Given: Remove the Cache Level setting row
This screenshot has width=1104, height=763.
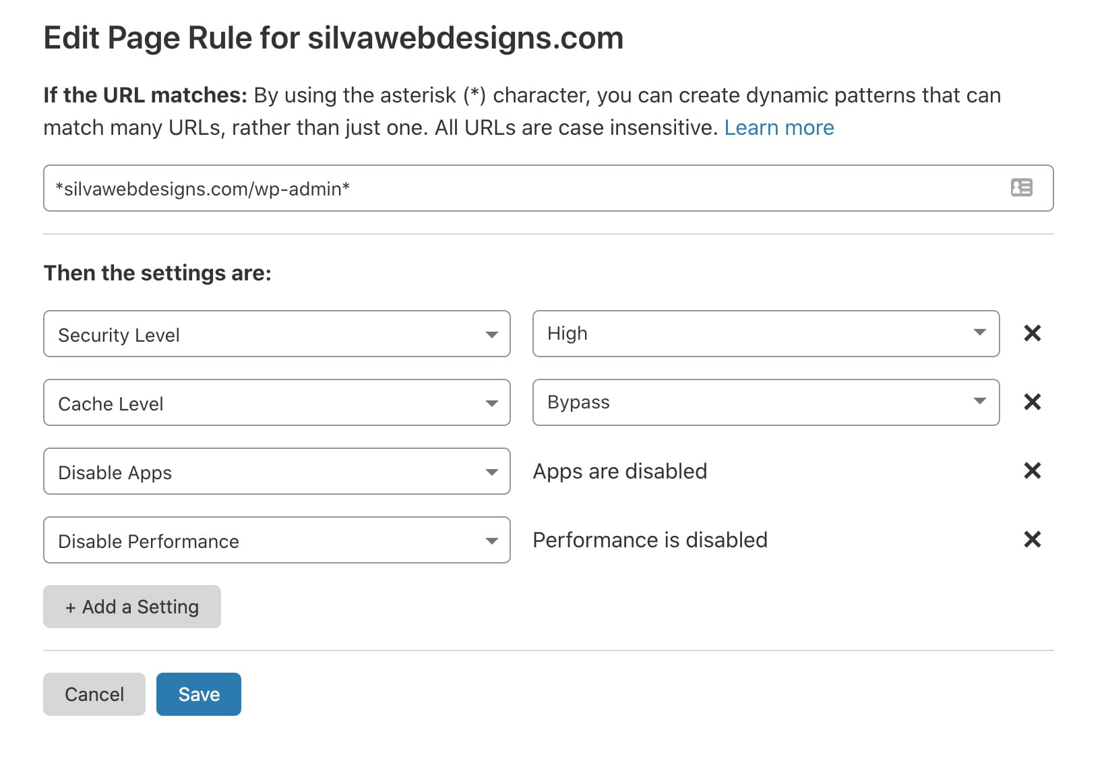Looking at the screenshot, I should [1032, 402].
